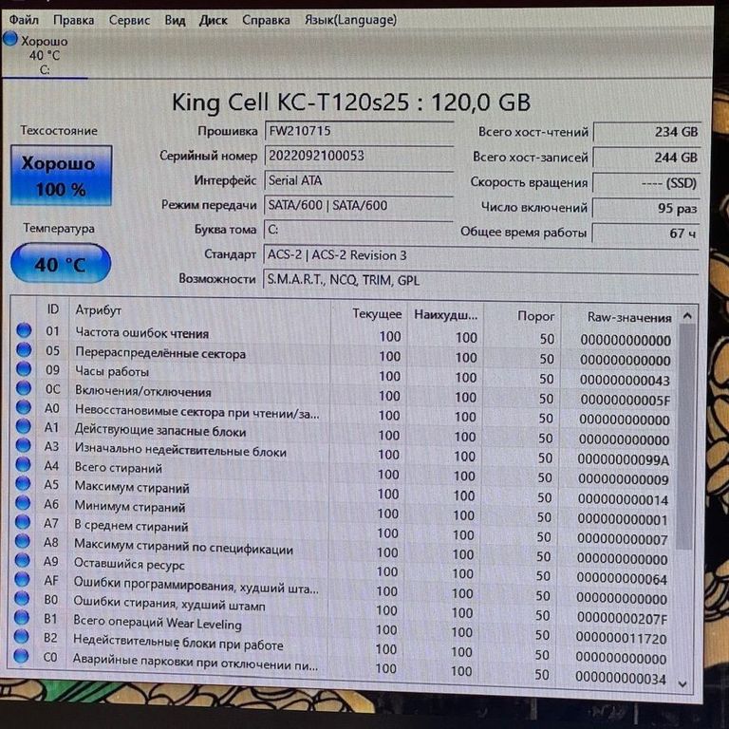
Task: Click the transfer mode field SATA/600 | SATA/600
Action: (359, 205)
